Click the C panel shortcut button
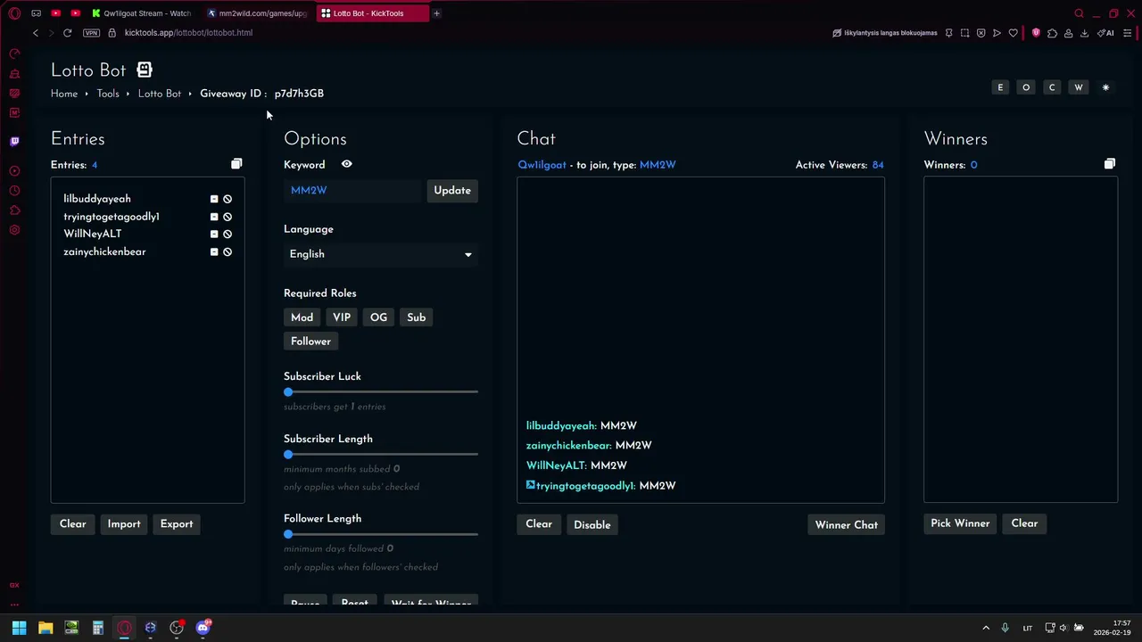The image size is (1142, 642). tap(1052, 87)
